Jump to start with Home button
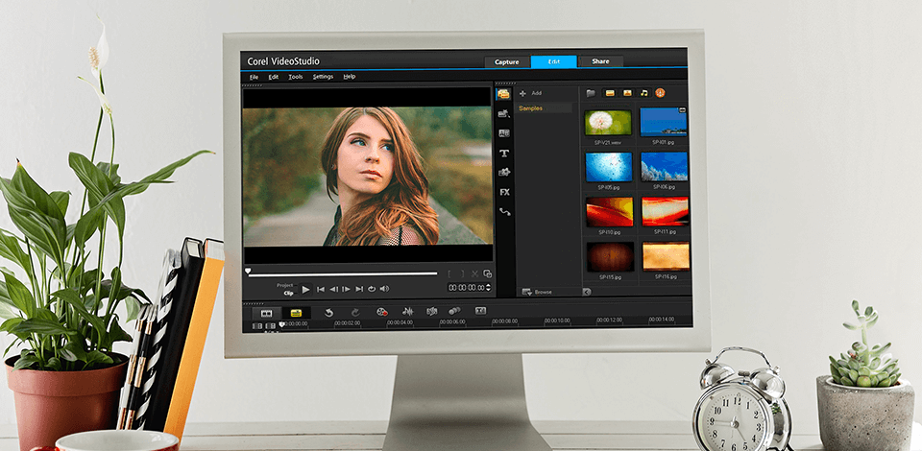The height and width of the screenshot is (451, 922). (321, 289)
